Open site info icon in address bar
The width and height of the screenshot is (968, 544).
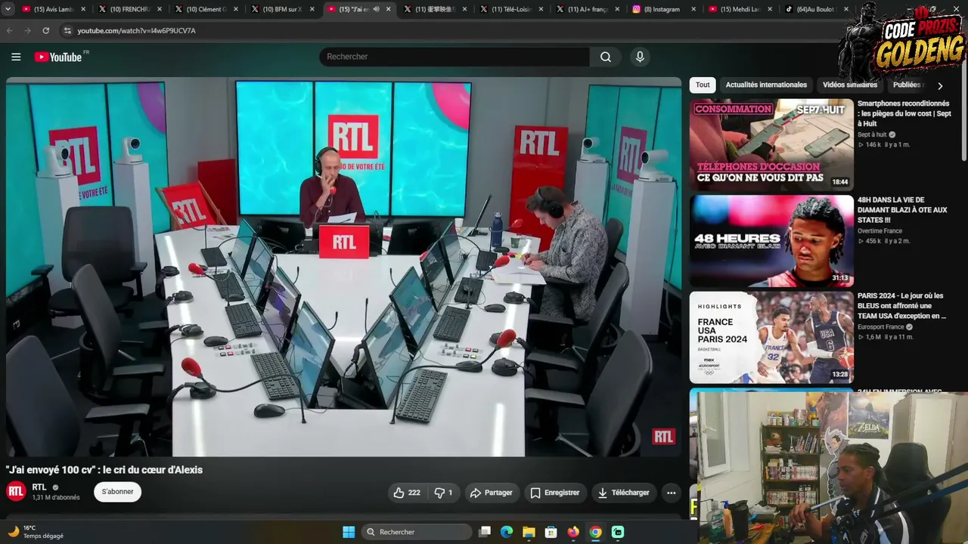67,30
